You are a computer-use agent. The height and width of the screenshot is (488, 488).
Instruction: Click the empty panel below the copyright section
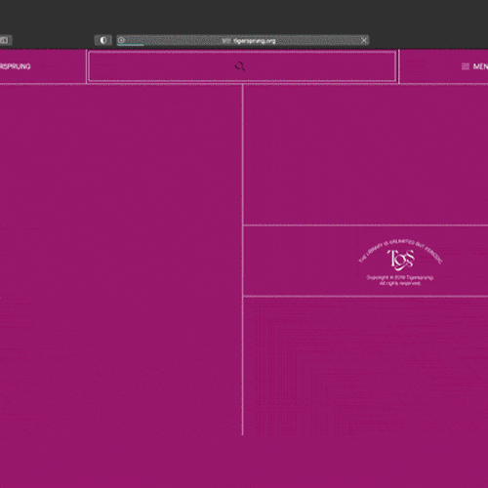coord(366,366)
